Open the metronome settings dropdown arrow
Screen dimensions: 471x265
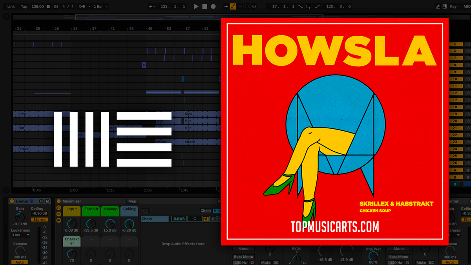[89, 6]
